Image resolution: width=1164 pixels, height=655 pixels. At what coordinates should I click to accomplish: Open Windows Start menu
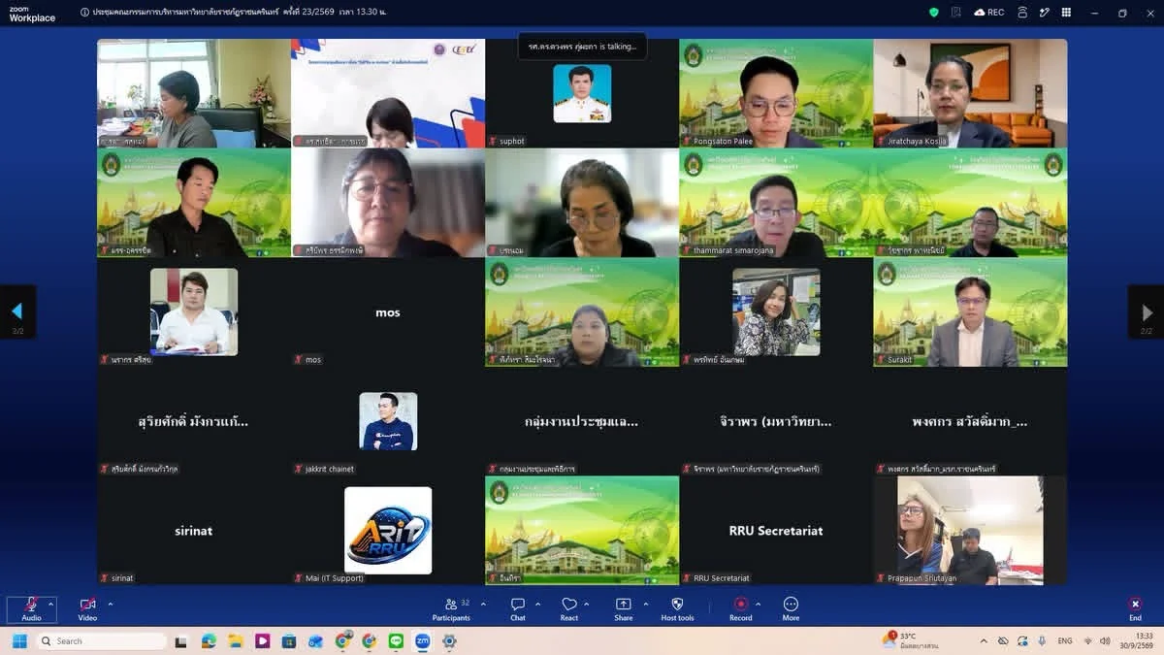point(18,641)
